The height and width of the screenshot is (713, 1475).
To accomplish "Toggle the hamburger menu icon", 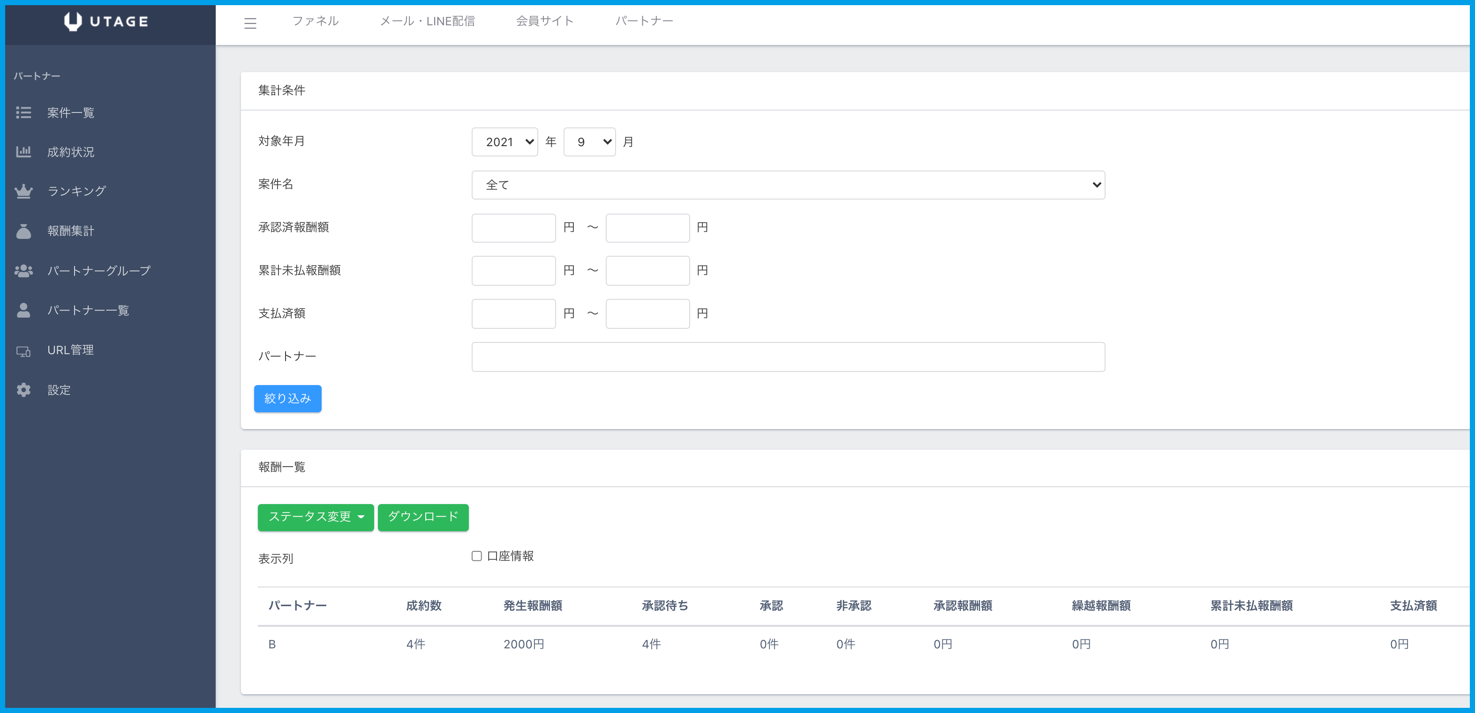I will pyautogui.click(x=250, y=23).
